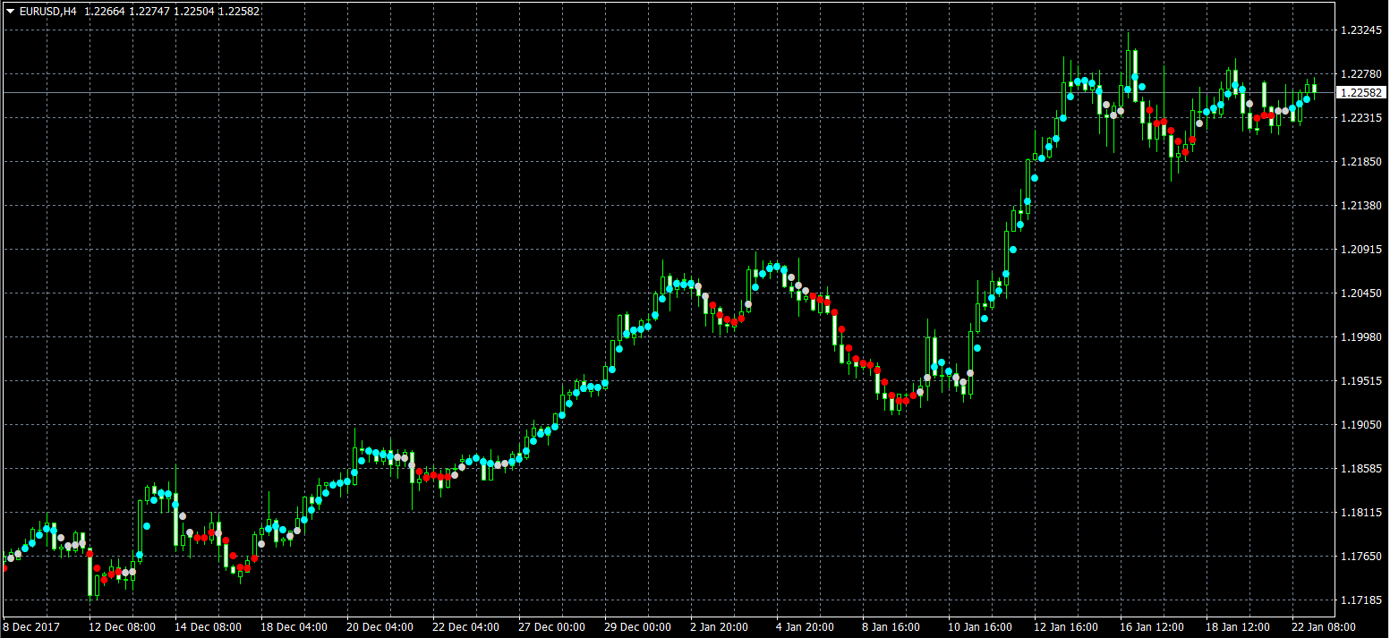The image size is (1390, 638).
Task: Click the 1.19980 level on price scale
Action: pyautogui.click(x=1360, y=337)
